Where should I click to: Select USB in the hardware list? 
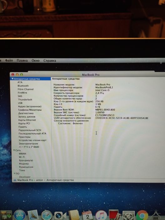[20, 103]
